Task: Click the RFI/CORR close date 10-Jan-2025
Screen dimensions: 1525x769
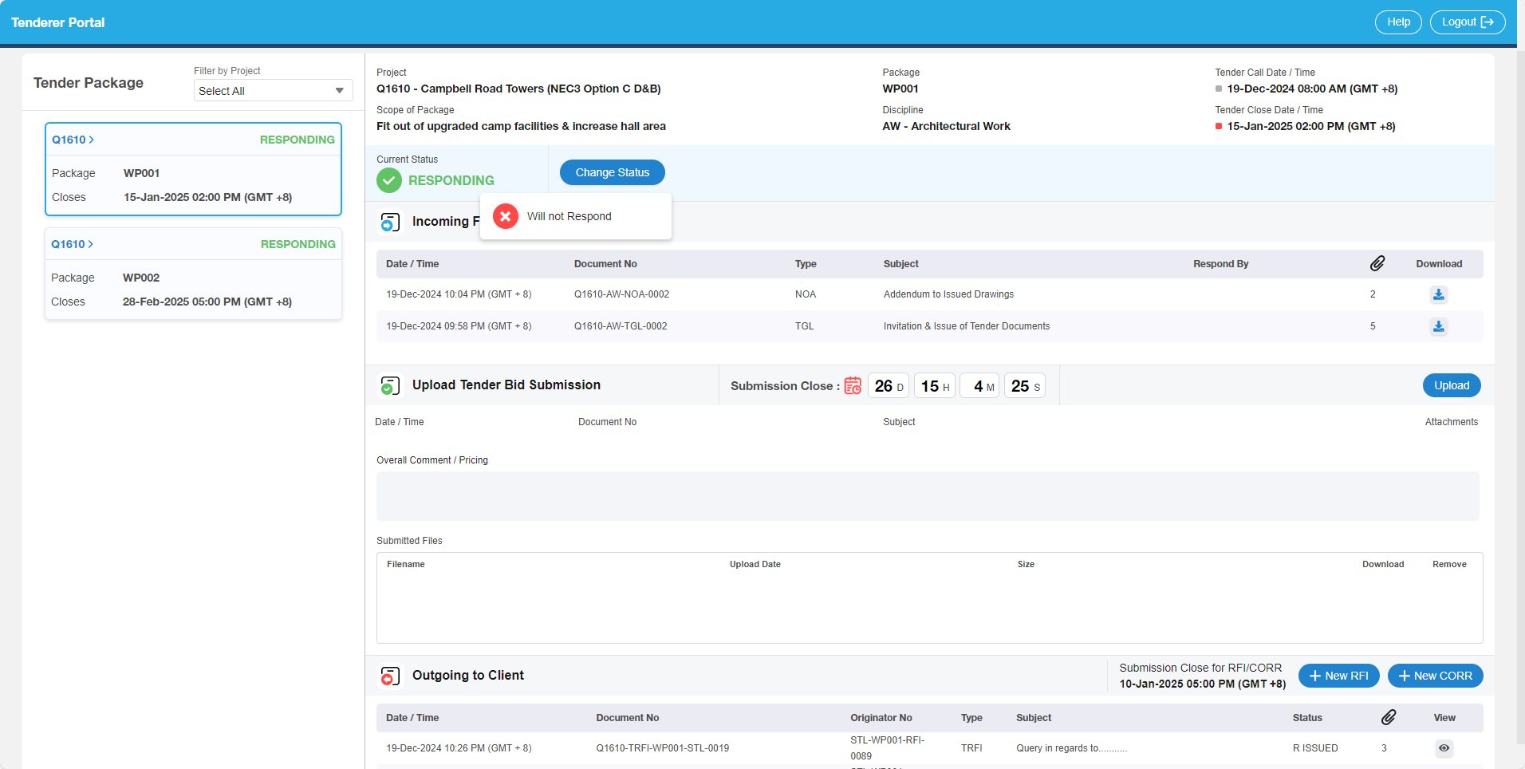Action: pyautogui.click(x=1202, y=684)
